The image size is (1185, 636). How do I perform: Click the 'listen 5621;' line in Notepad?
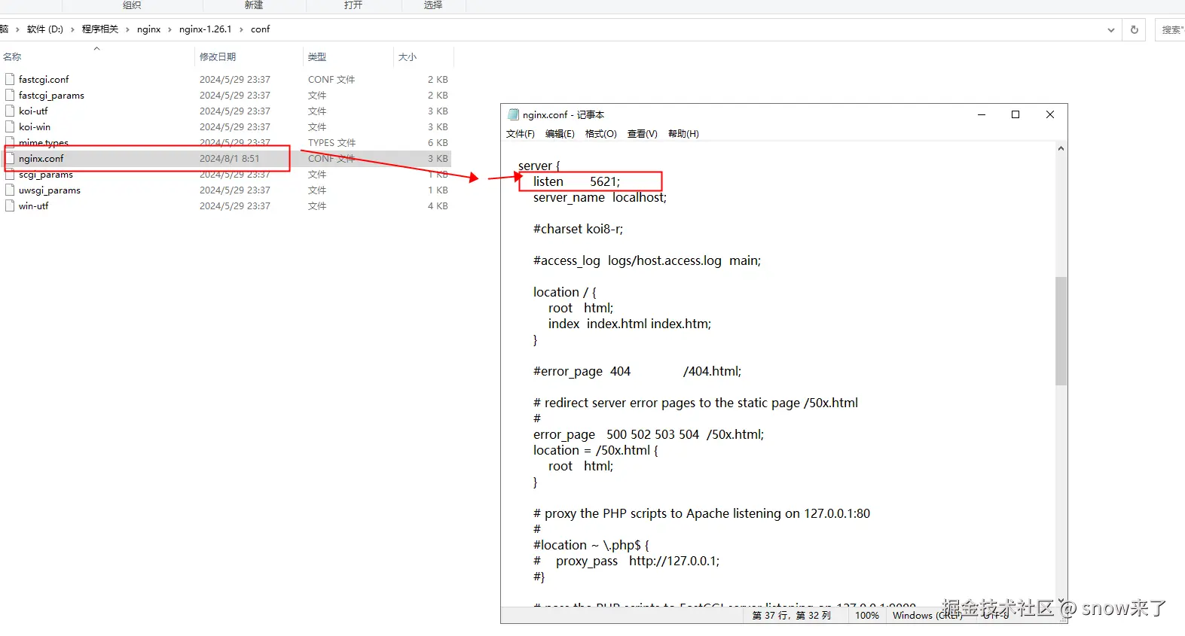[x=576, y=181]
